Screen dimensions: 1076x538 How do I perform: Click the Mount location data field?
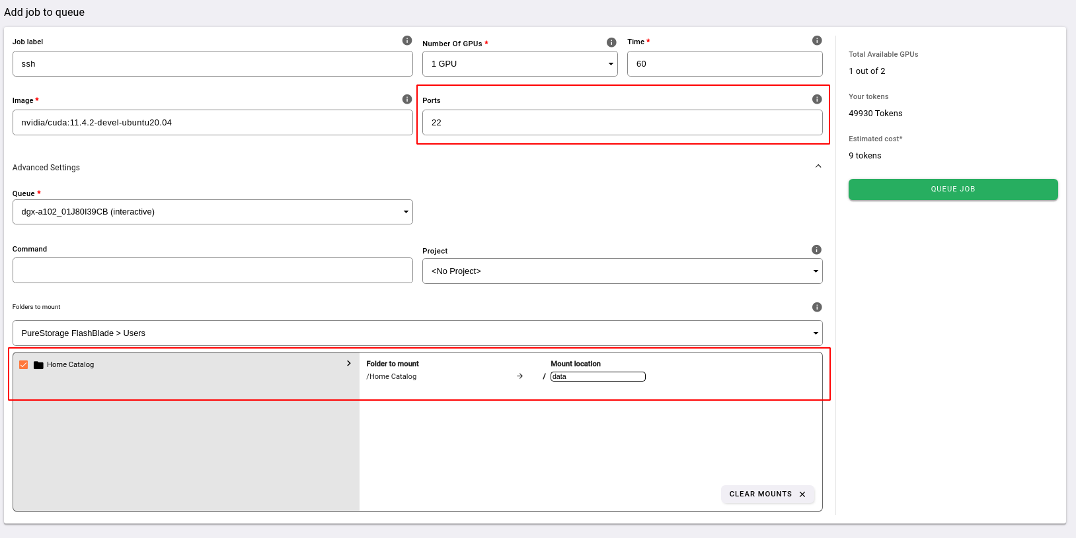pos(597,377)
